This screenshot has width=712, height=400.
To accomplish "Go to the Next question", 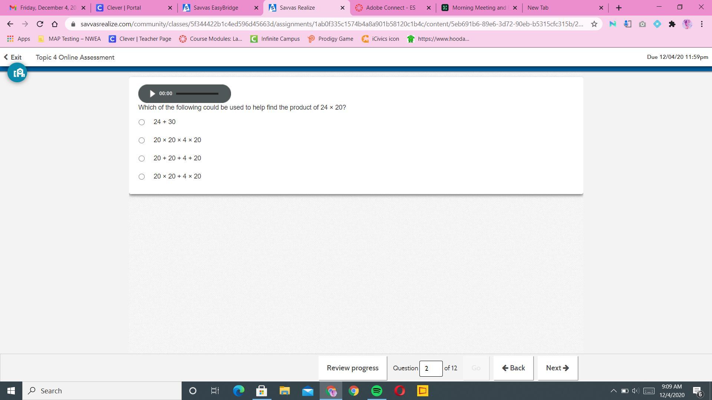I will tap(557, 368).
